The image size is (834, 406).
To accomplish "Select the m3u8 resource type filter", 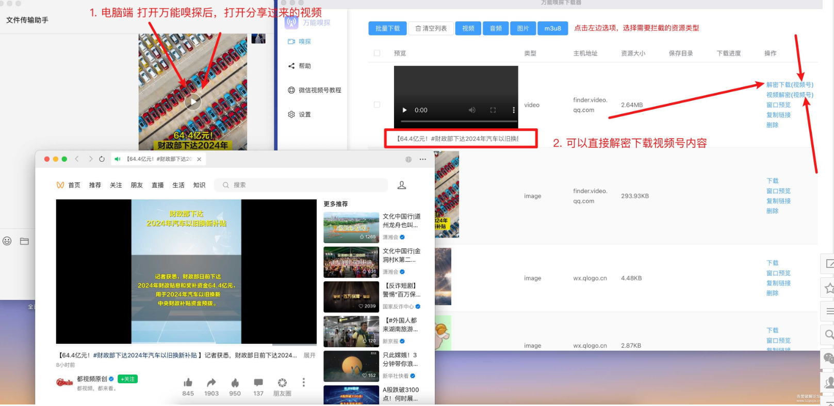I will 553,28.
